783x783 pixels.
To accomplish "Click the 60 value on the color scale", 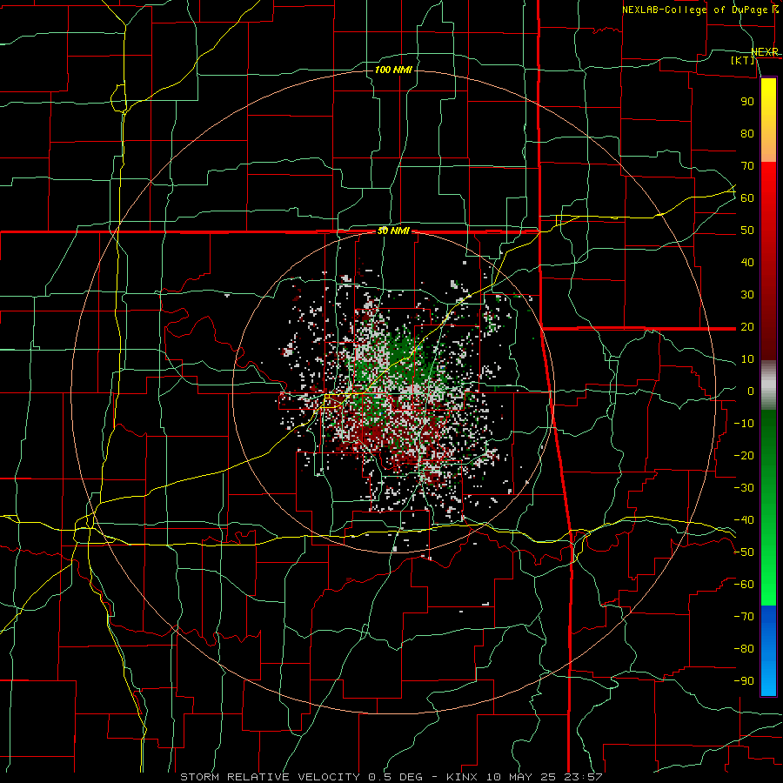I will 747,197.
